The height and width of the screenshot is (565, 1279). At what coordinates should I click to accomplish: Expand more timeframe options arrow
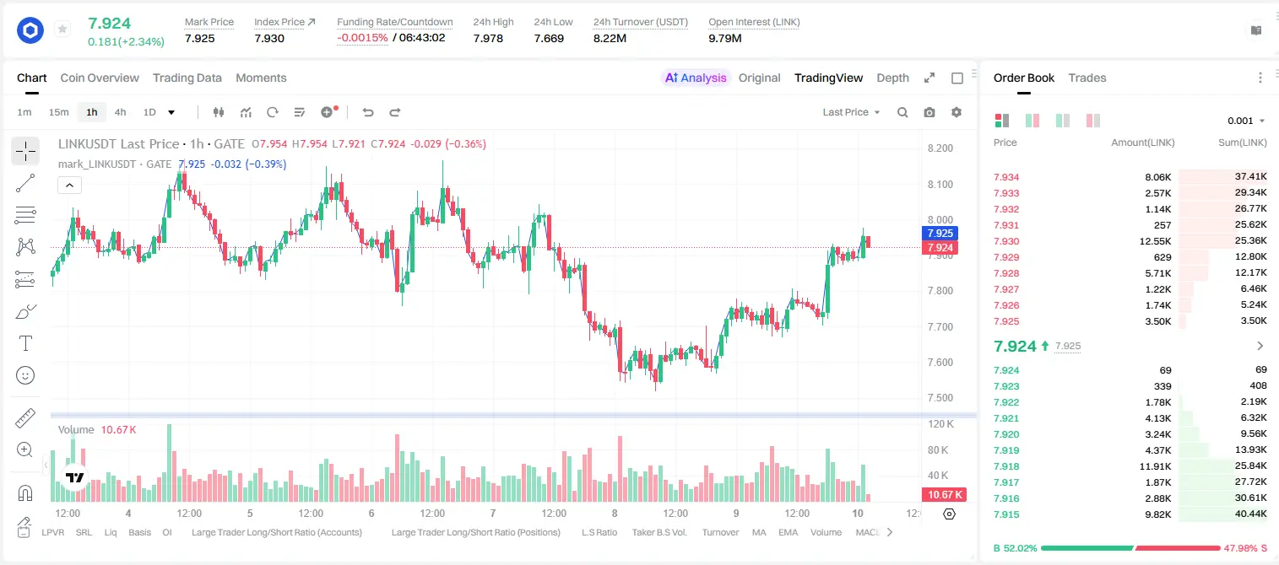pos(171,112)
